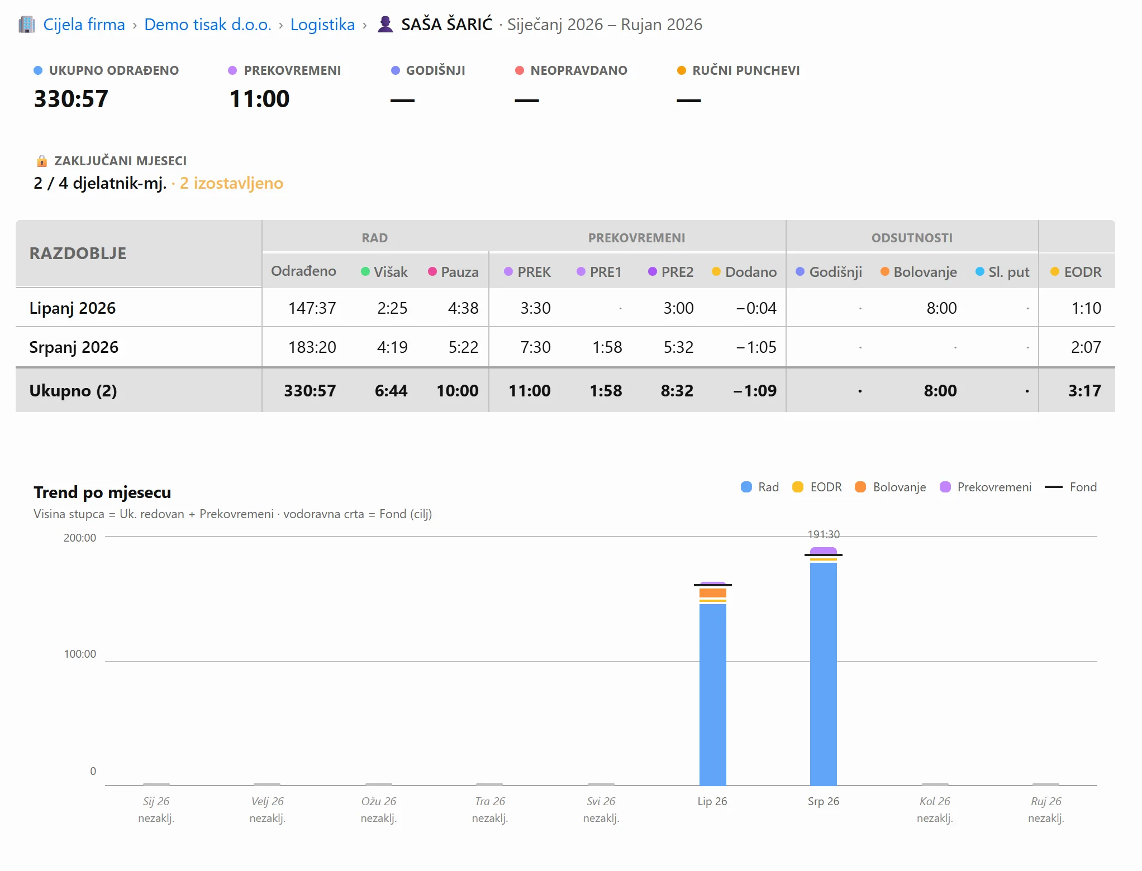Screen dimensions: 1142x871
Task: Click the Srp 26 blue bar in chart
Action: pyautogui.click(x=824, y=674)
